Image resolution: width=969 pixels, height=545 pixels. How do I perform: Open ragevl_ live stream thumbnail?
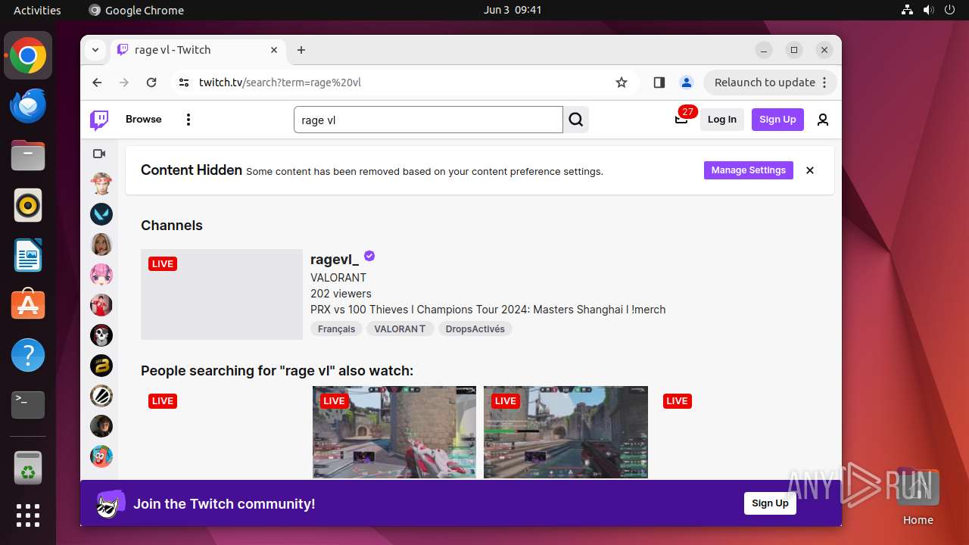coord(222,294)
